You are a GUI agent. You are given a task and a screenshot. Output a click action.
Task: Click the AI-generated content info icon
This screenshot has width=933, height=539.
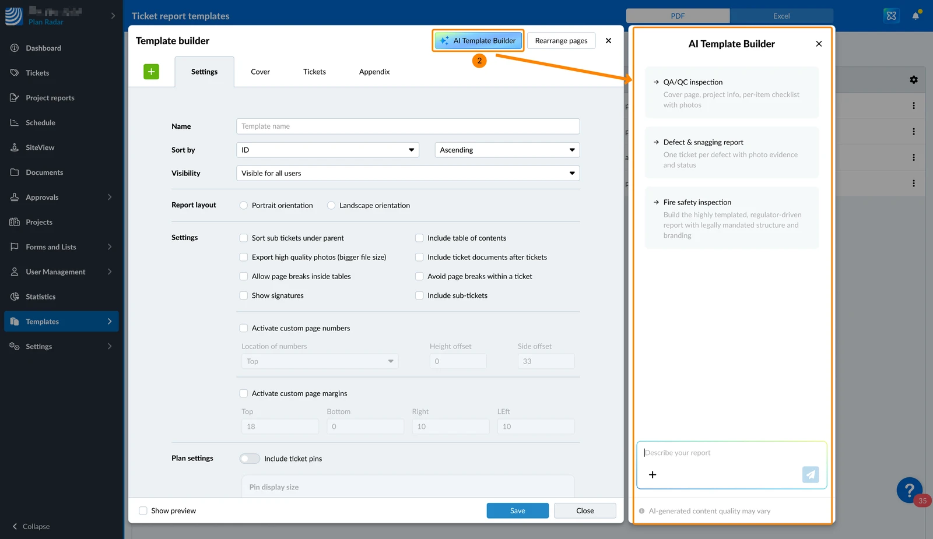(642, 511)
